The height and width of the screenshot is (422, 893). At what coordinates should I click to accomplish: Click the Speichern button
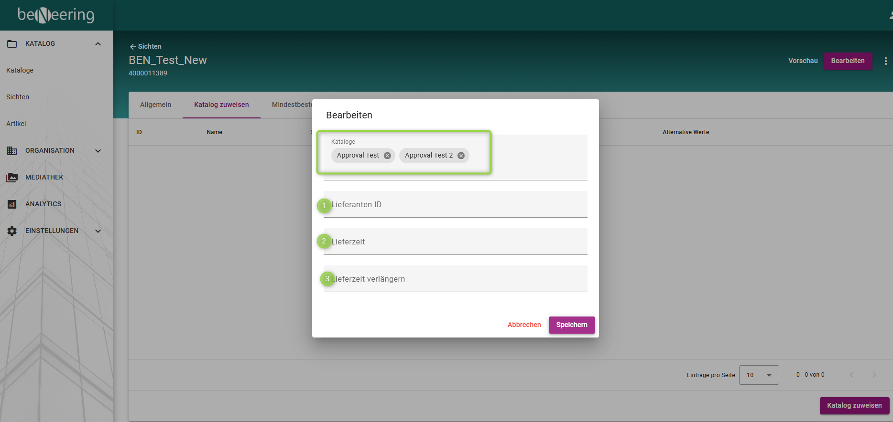pos(571,325)
